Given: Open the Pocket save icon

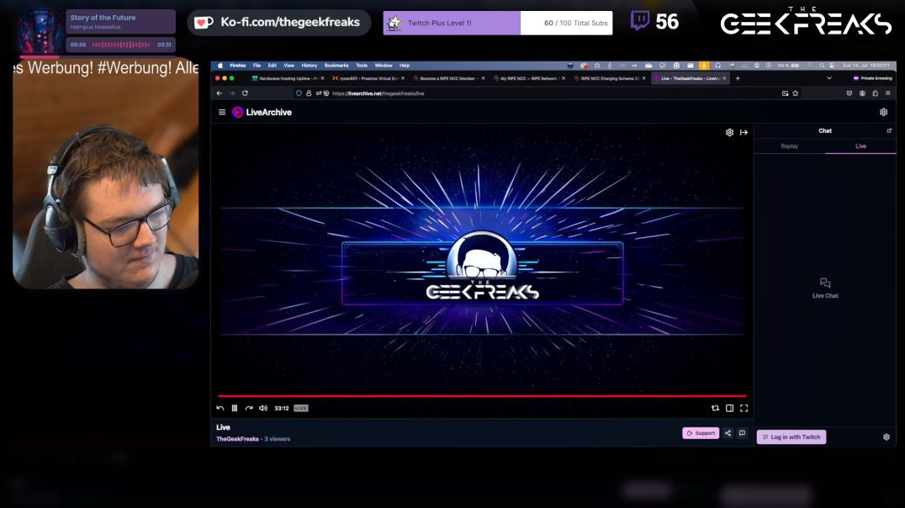Looking at the screenshot, I should click(x=849, y=93).
